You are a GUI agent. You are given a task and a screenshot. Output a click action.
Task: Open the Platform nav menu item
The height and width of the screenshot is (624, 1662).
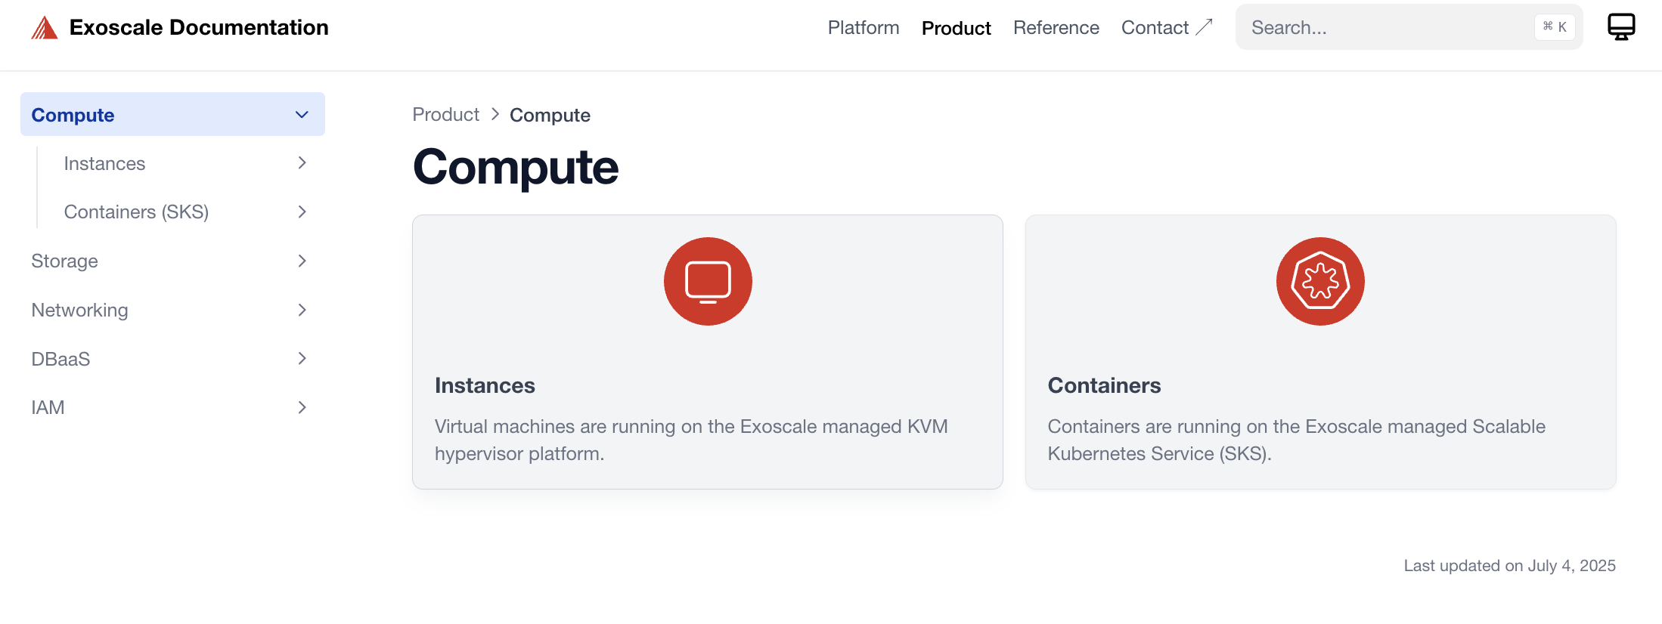864,28
